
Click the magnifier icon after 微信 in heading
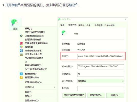19,4
